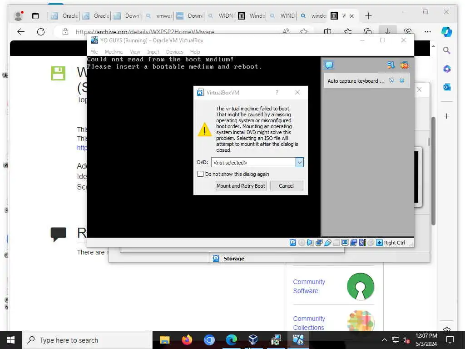Go back in Edge browser

[21, 31]
